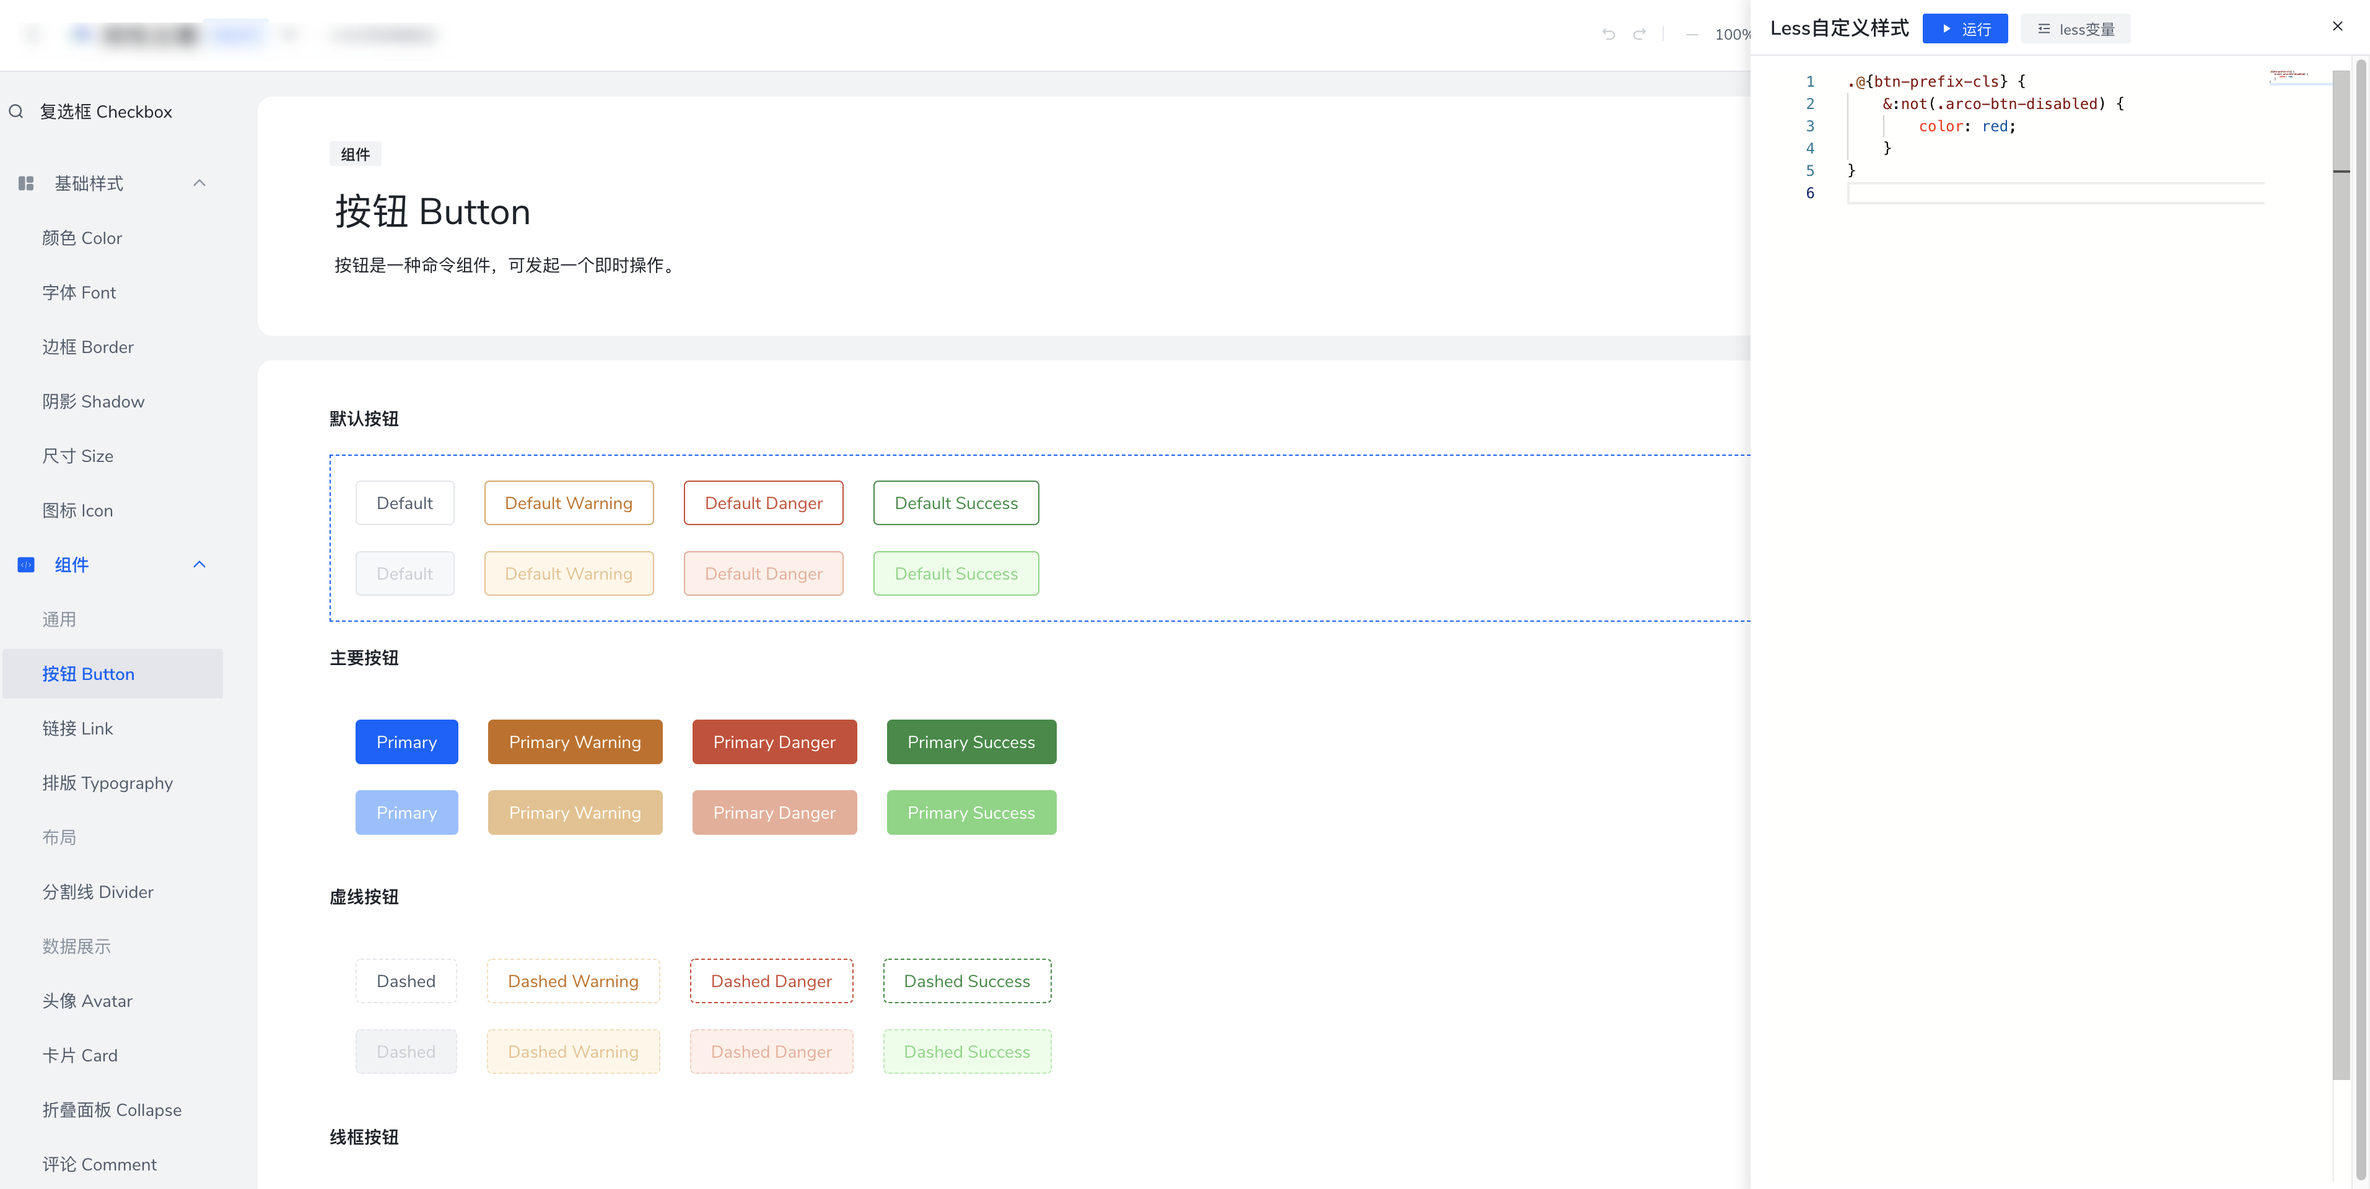Open the less变量 list

pyautogui.click(x=2076, y=28)
